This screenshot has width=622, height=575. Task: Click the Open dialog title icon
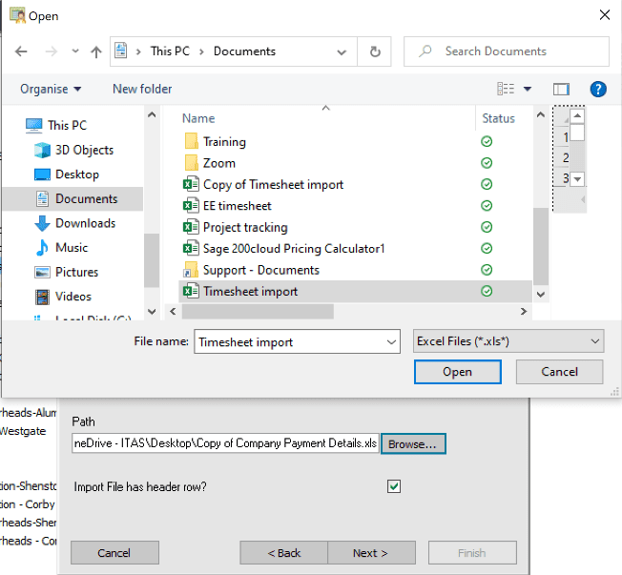coord(17,15)
